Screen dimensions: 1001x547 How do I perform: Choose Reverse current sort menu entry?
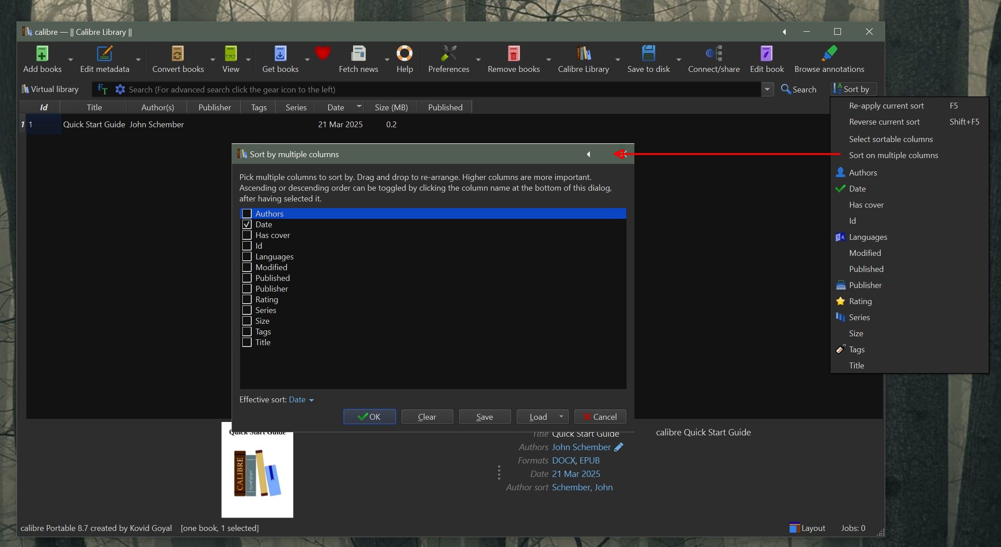(x=884, y=122)
